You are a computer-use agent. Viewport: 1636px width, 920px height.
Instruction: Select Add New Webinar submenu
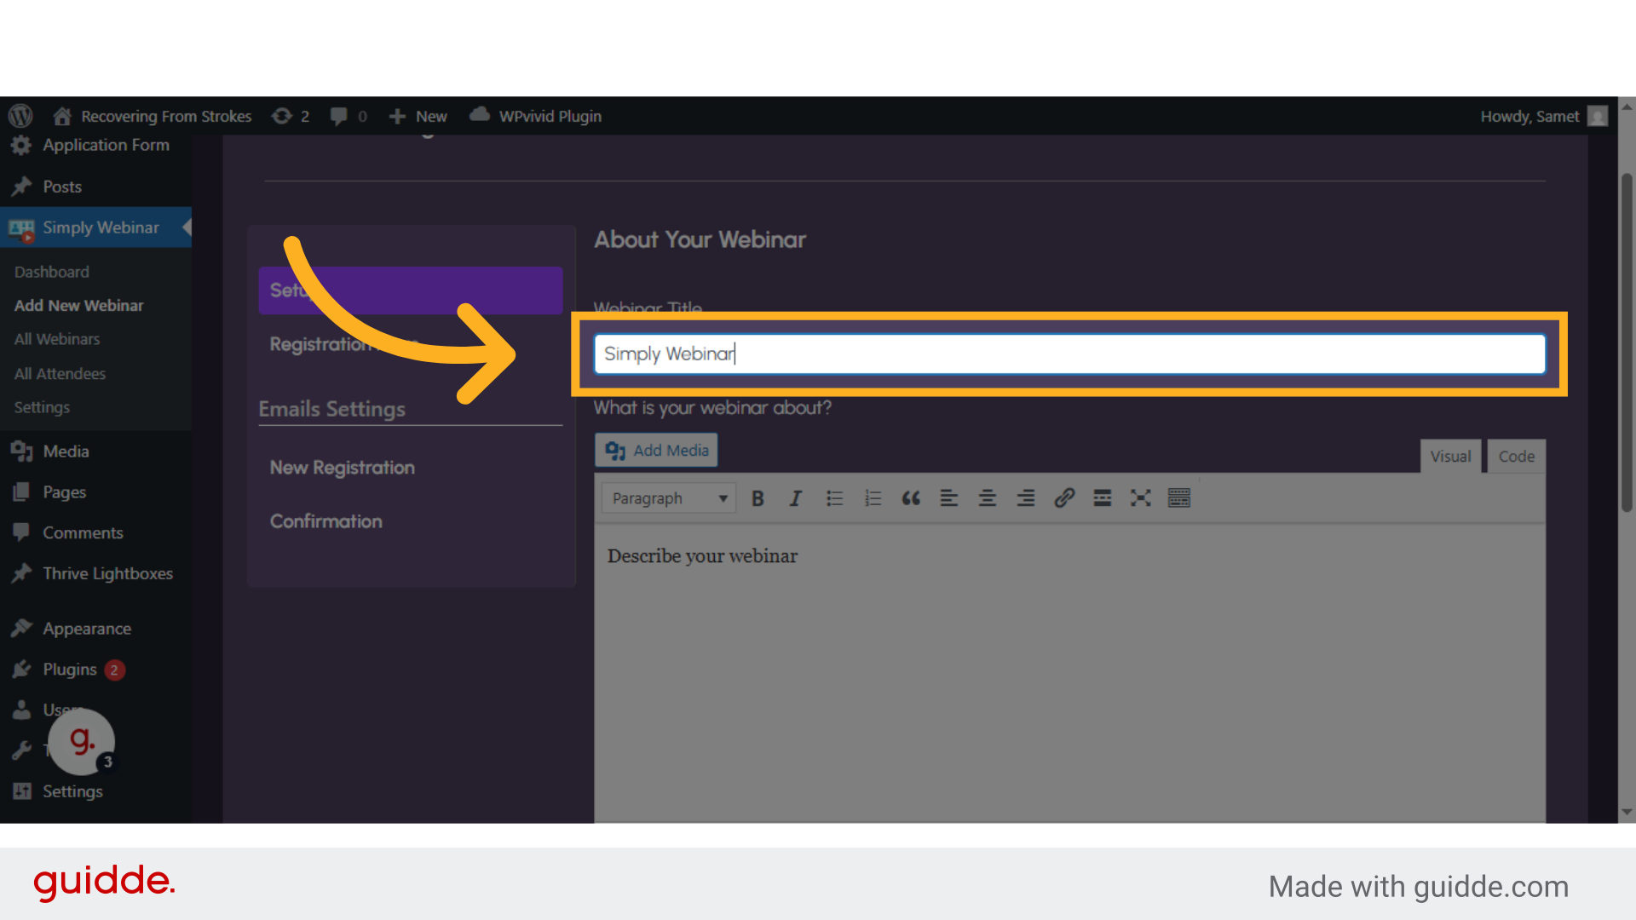tap(78, 305)
